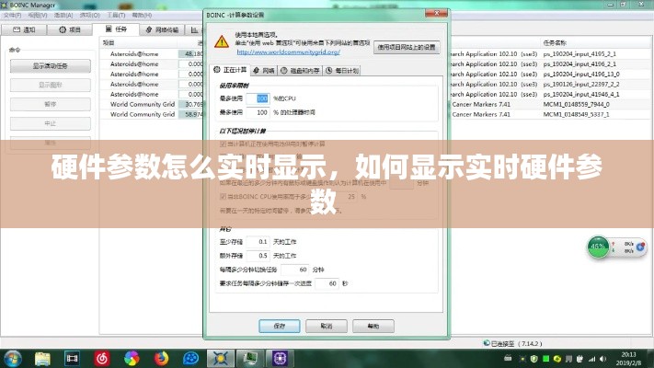This screenshot has height=368, width=654.
Task: Click 帮助 button at dialog bottom
Action: (373, 326)
